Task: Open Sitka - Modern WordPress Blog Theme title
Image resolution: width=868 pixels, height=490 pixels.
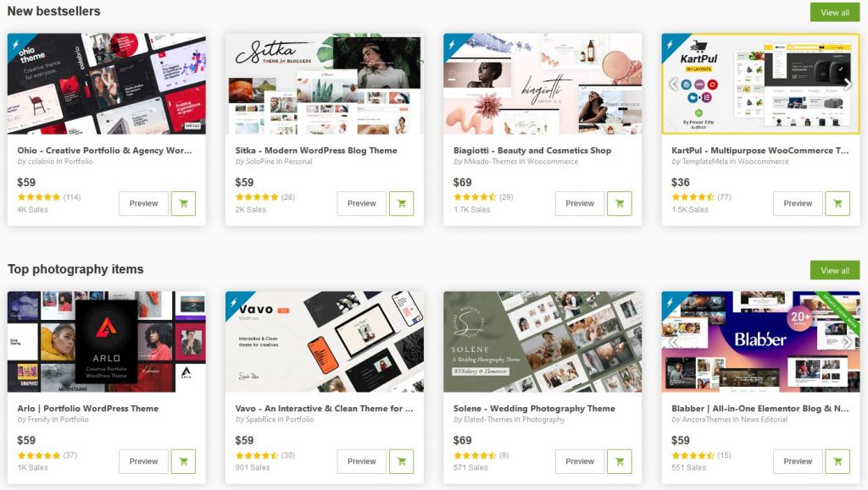Action: [x=316, y=151]
